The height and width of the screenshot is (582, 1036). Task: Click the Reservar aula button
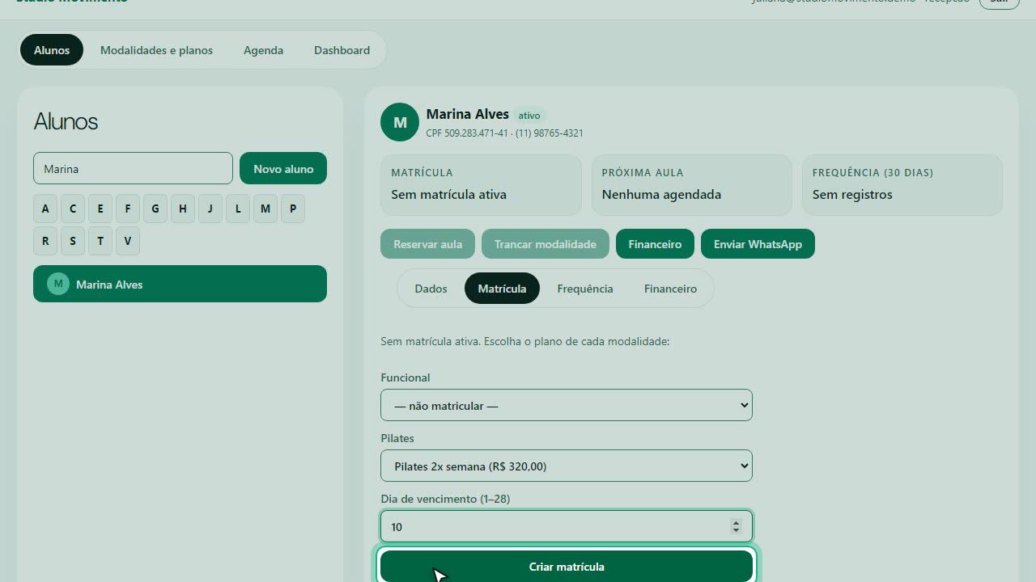coord(427,244)
